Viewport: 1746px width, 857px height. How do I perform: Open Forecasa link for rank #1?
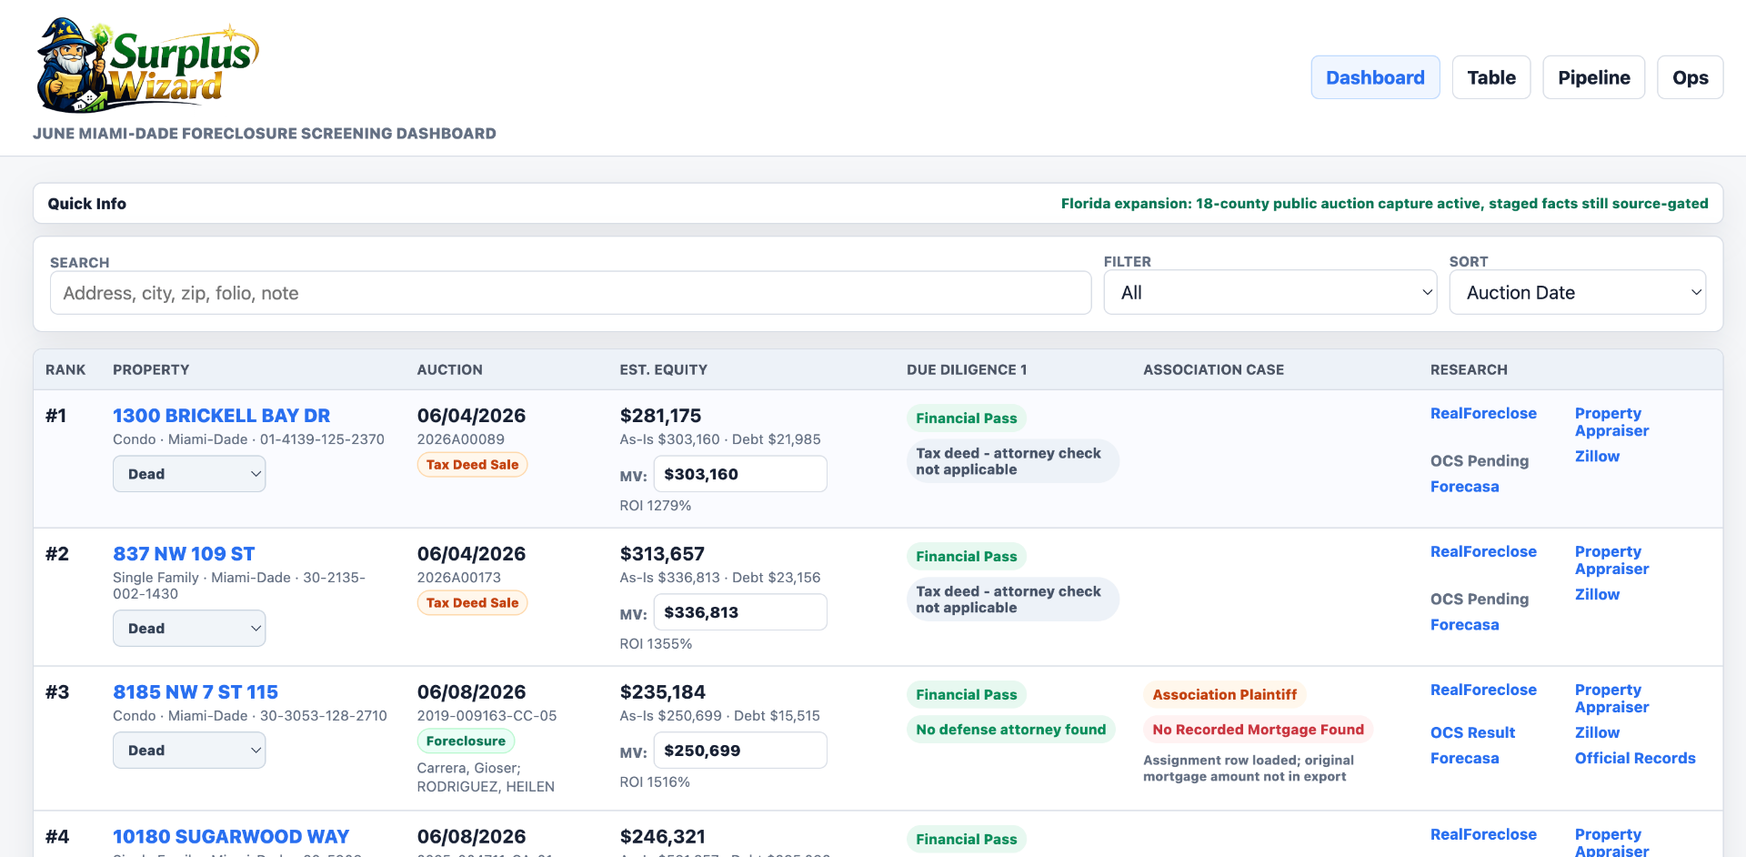1464,487
